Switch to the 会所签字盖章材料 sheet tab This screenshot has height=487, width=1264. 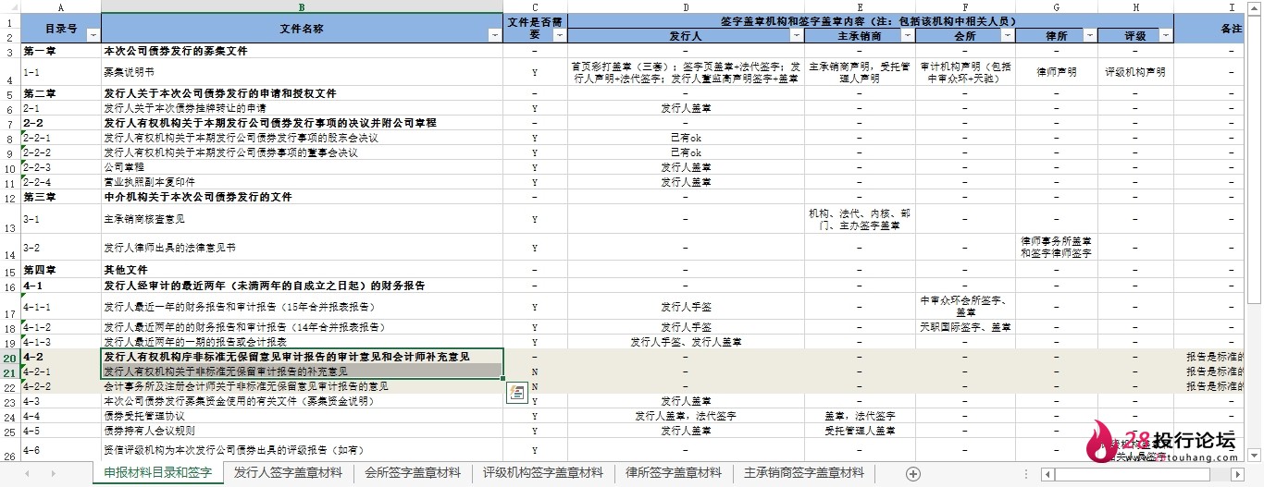[x=413, y=473]
